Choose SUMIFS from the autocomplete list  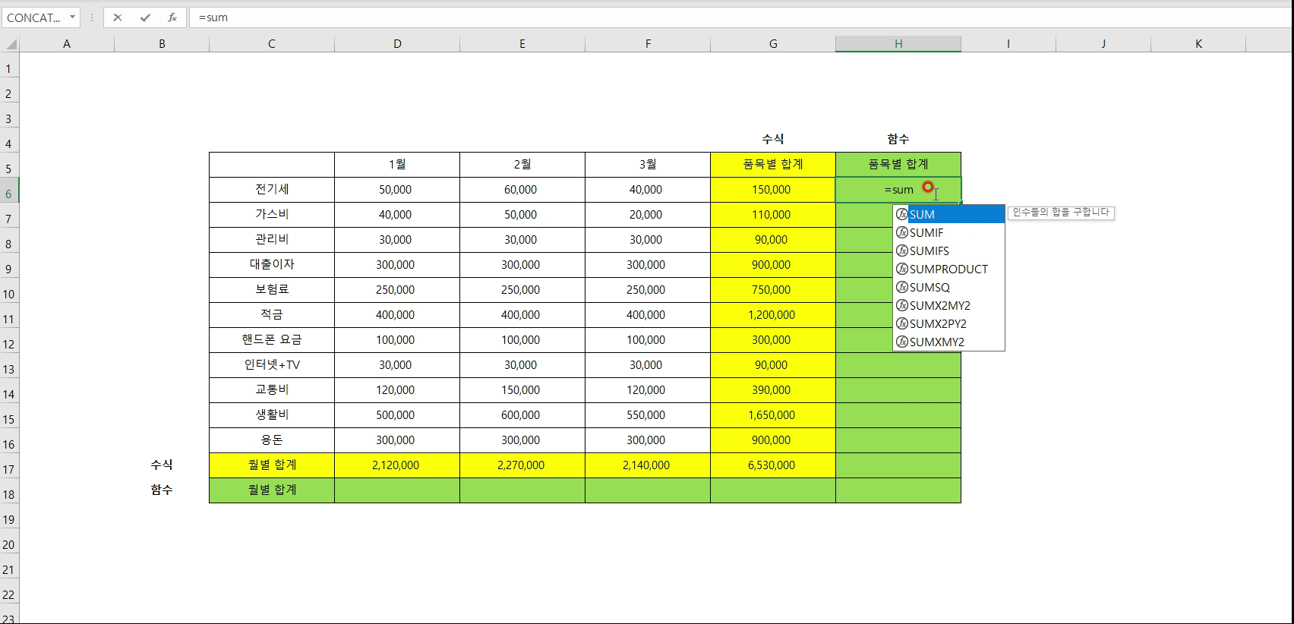point(948,251)
